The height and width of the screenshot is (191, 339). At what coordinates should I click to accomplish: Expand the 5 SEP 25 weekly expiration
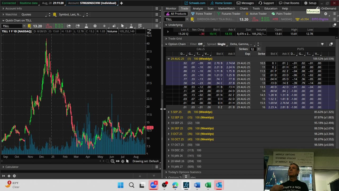tap(169, 112)
